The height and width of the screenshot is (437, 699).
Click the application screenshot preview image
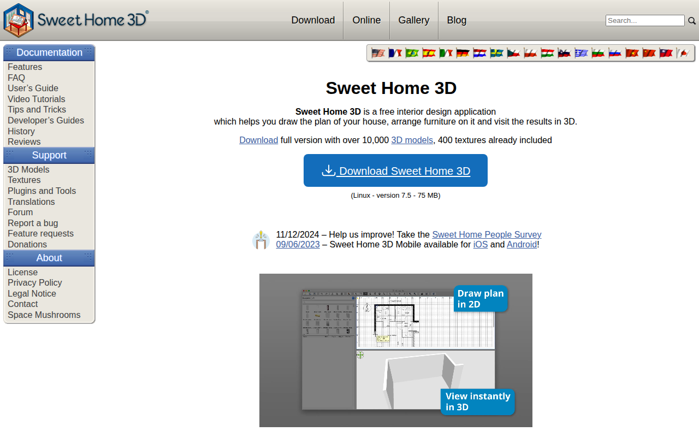coord(396,350)
